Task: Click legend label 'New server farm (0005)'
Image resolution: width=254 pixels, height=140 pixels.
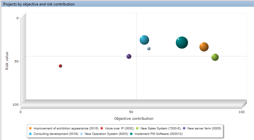Action: [204, 128]
